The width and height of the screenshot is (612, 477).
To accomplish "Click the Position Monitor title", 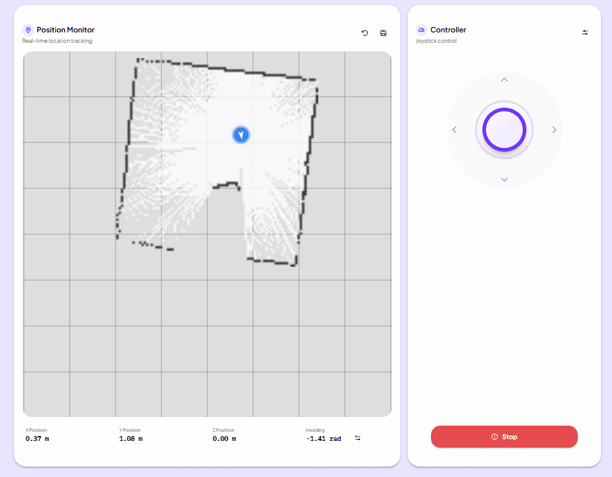I will tap(65, 30).
